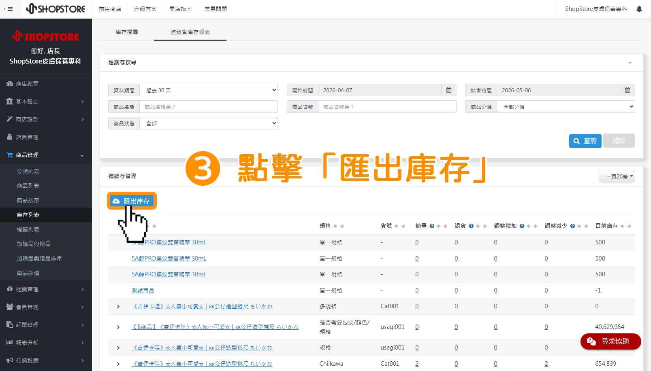Select the 進銷貨庫存報表 tab
651x371 pixels.
pos(190,32)
